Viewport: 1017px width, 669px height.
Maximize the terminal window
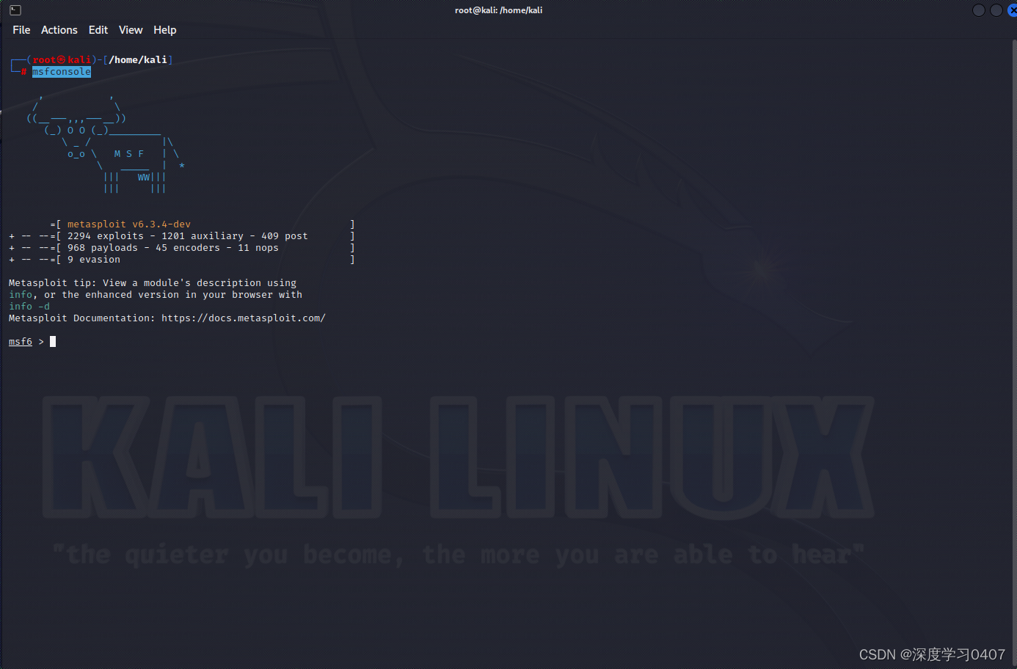coord(996,10)
